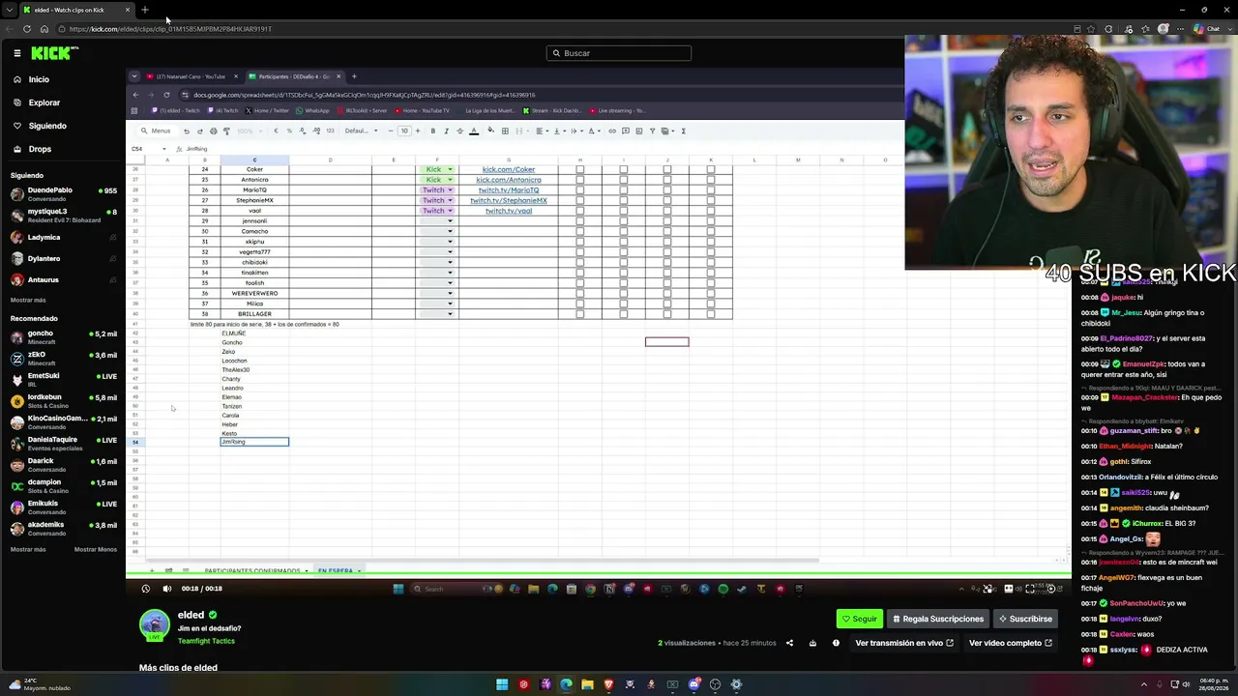The height and width of the screenshot is (696, 1238).
Task: Tick the column J checkbox in MarioTQ row
Action: coord(667,190)
